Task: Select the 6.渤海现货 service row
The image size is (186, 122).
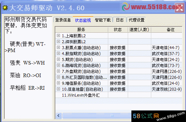Action: click(x=118, y=65)
